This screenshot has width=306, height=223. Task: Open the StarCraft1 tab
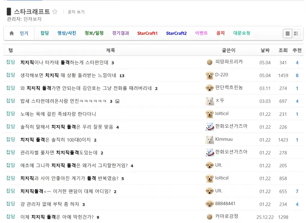(147, 33)
